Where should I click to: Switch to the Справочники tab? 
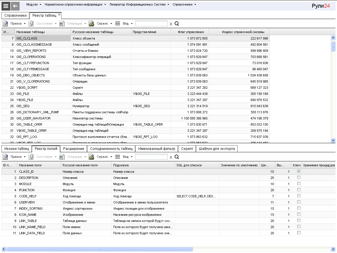(16, 16)
